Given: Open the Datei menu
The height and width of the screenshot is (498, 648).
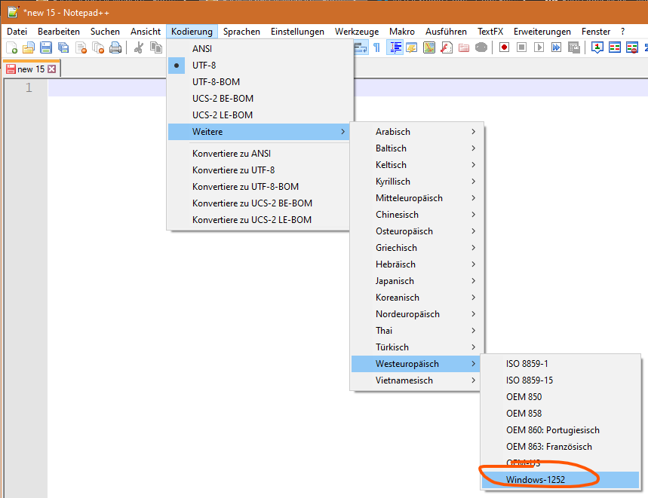Looking at the screenshot, I should point(17,32).
